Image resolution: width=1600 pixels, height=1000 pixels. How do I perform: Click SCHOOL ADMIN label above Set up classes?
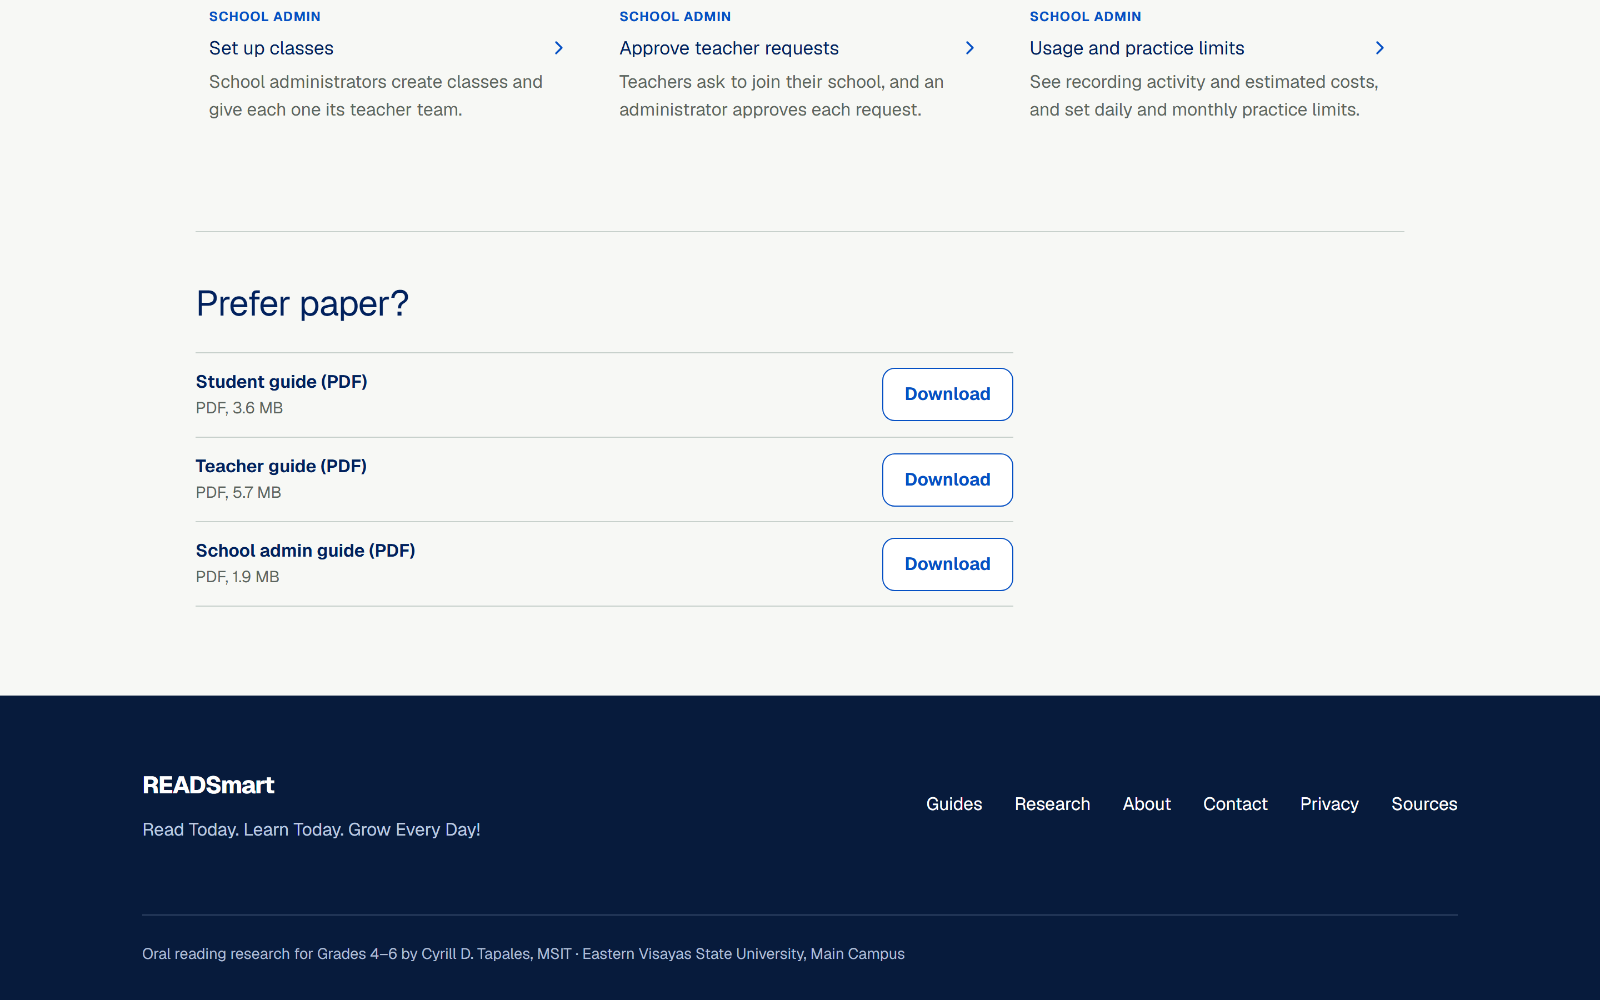point(264,17)
